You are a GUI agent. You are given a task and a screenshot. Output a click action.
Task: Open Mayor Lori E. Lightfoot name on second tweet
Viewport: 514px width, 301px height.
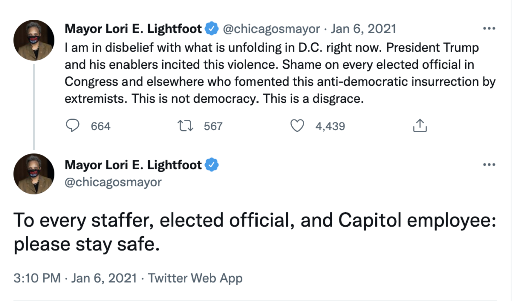click(134, 165)
